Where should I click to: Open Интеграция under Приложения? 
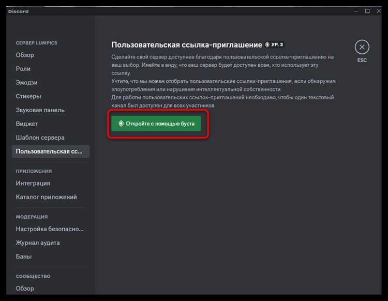point(33,183)
